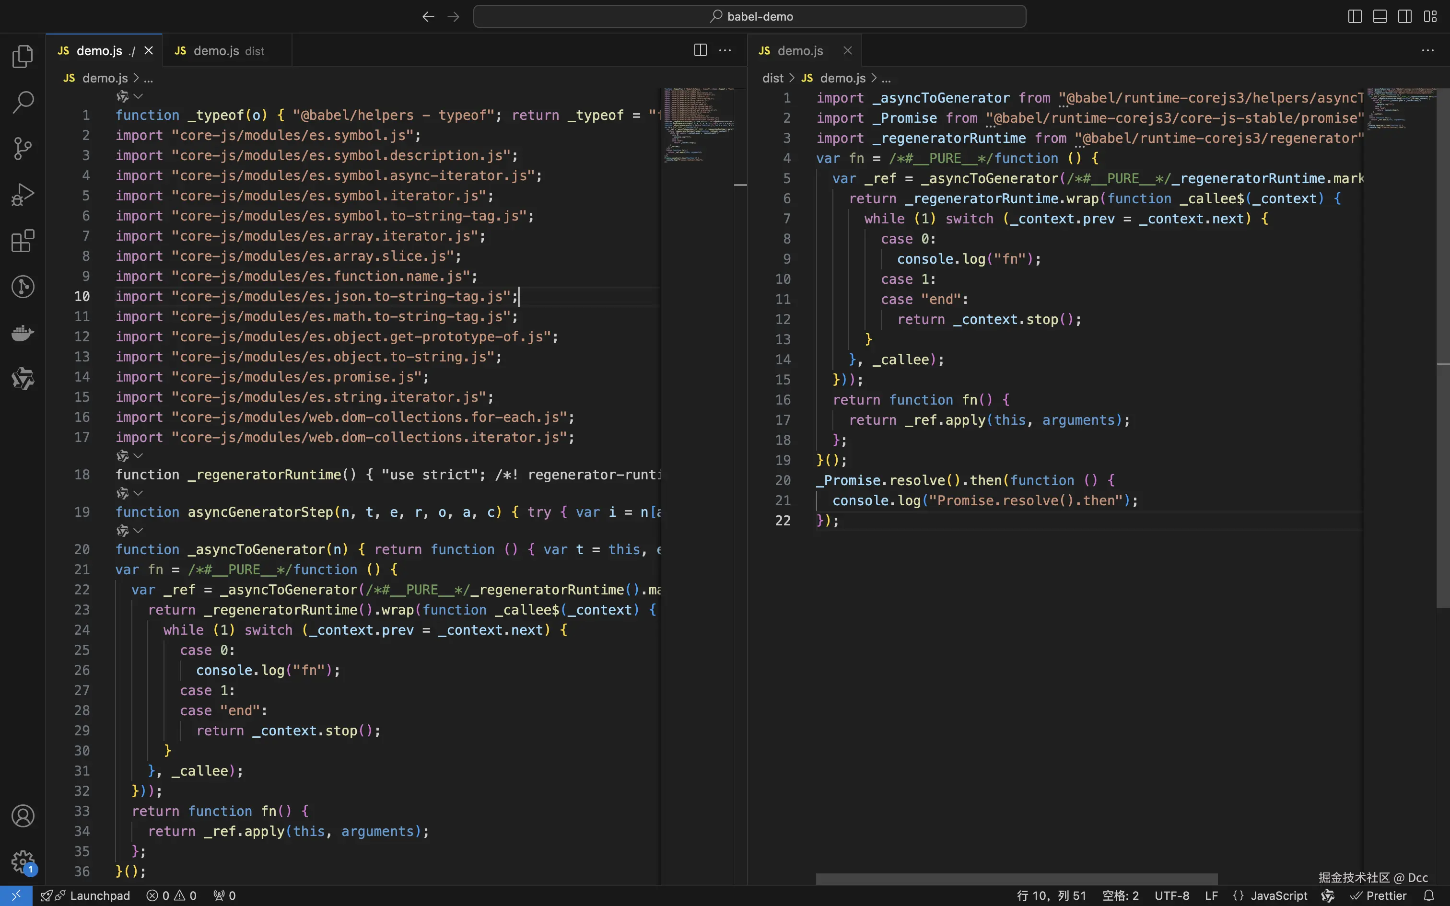Click the Split Editor Right icon
Viewport: 1450px width, 906px height.
pyautogui.click(x=700, y=50)
